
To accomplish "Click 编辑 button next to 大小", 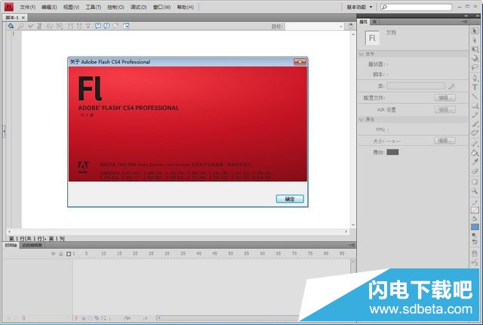I will tap(445, 141).
